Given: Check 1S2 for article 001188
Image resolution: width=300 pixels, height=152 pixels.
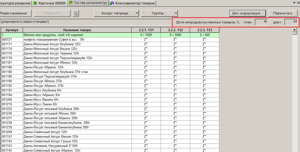Looking at the screenshot, I should 175,72.
